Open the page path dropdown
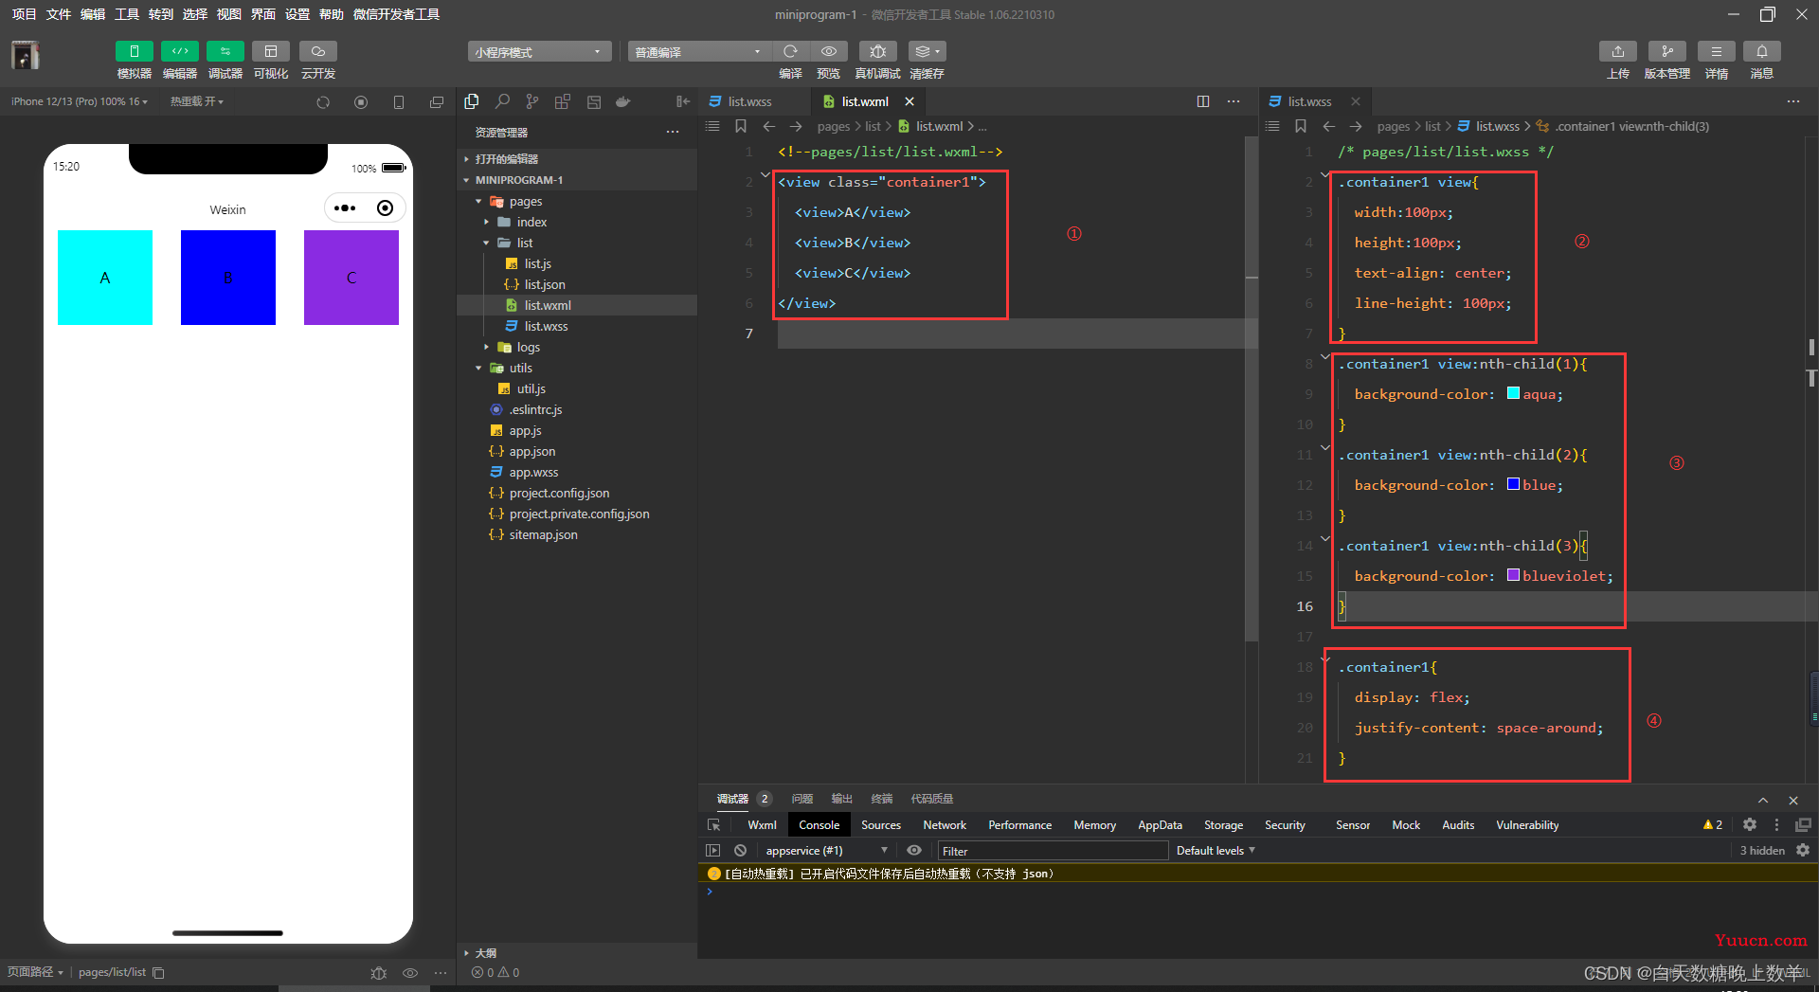This screenshot has height=992, width=1819. click(35, 972)
